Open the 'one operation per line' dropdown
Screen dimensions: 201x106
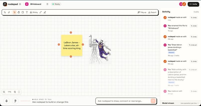(x=190, y=103)
